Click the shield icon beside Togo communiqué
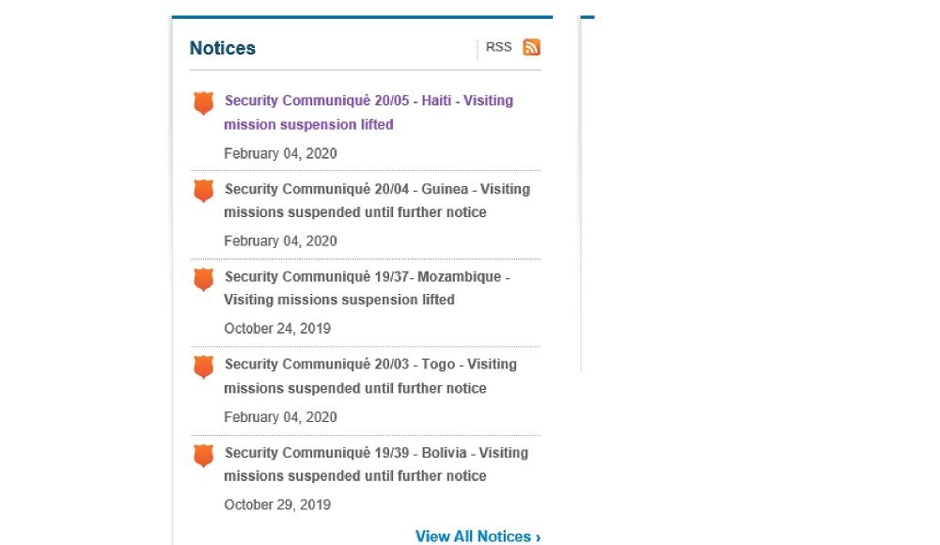This screenshot has height=545, width=940. pos(204,366)
